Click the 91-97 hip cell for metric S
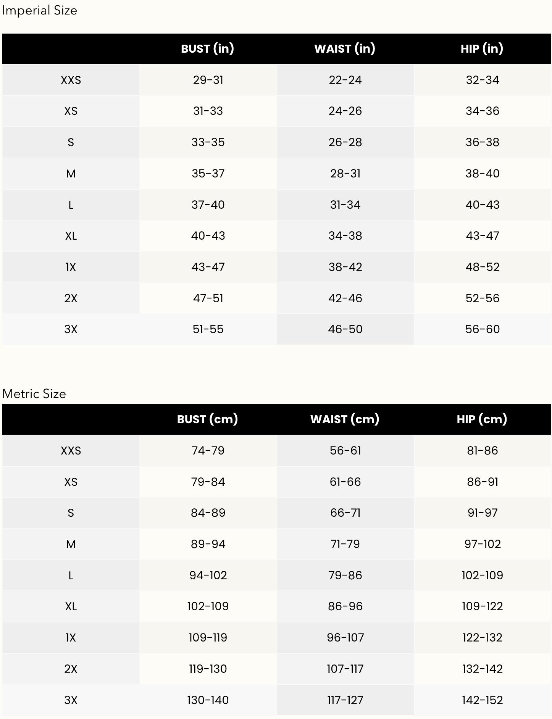This screenshot has width=552, height=719. click(x=482, y=513)
